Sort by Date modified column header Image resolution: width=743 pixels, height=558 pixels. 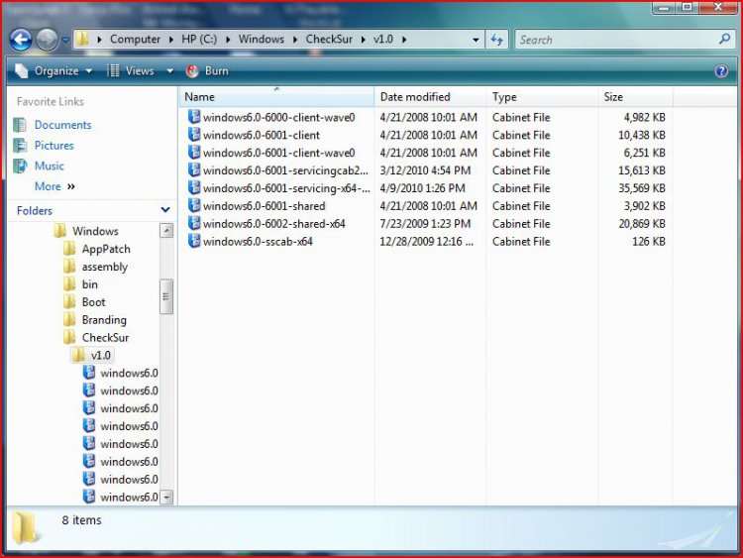tap(430, 97)
